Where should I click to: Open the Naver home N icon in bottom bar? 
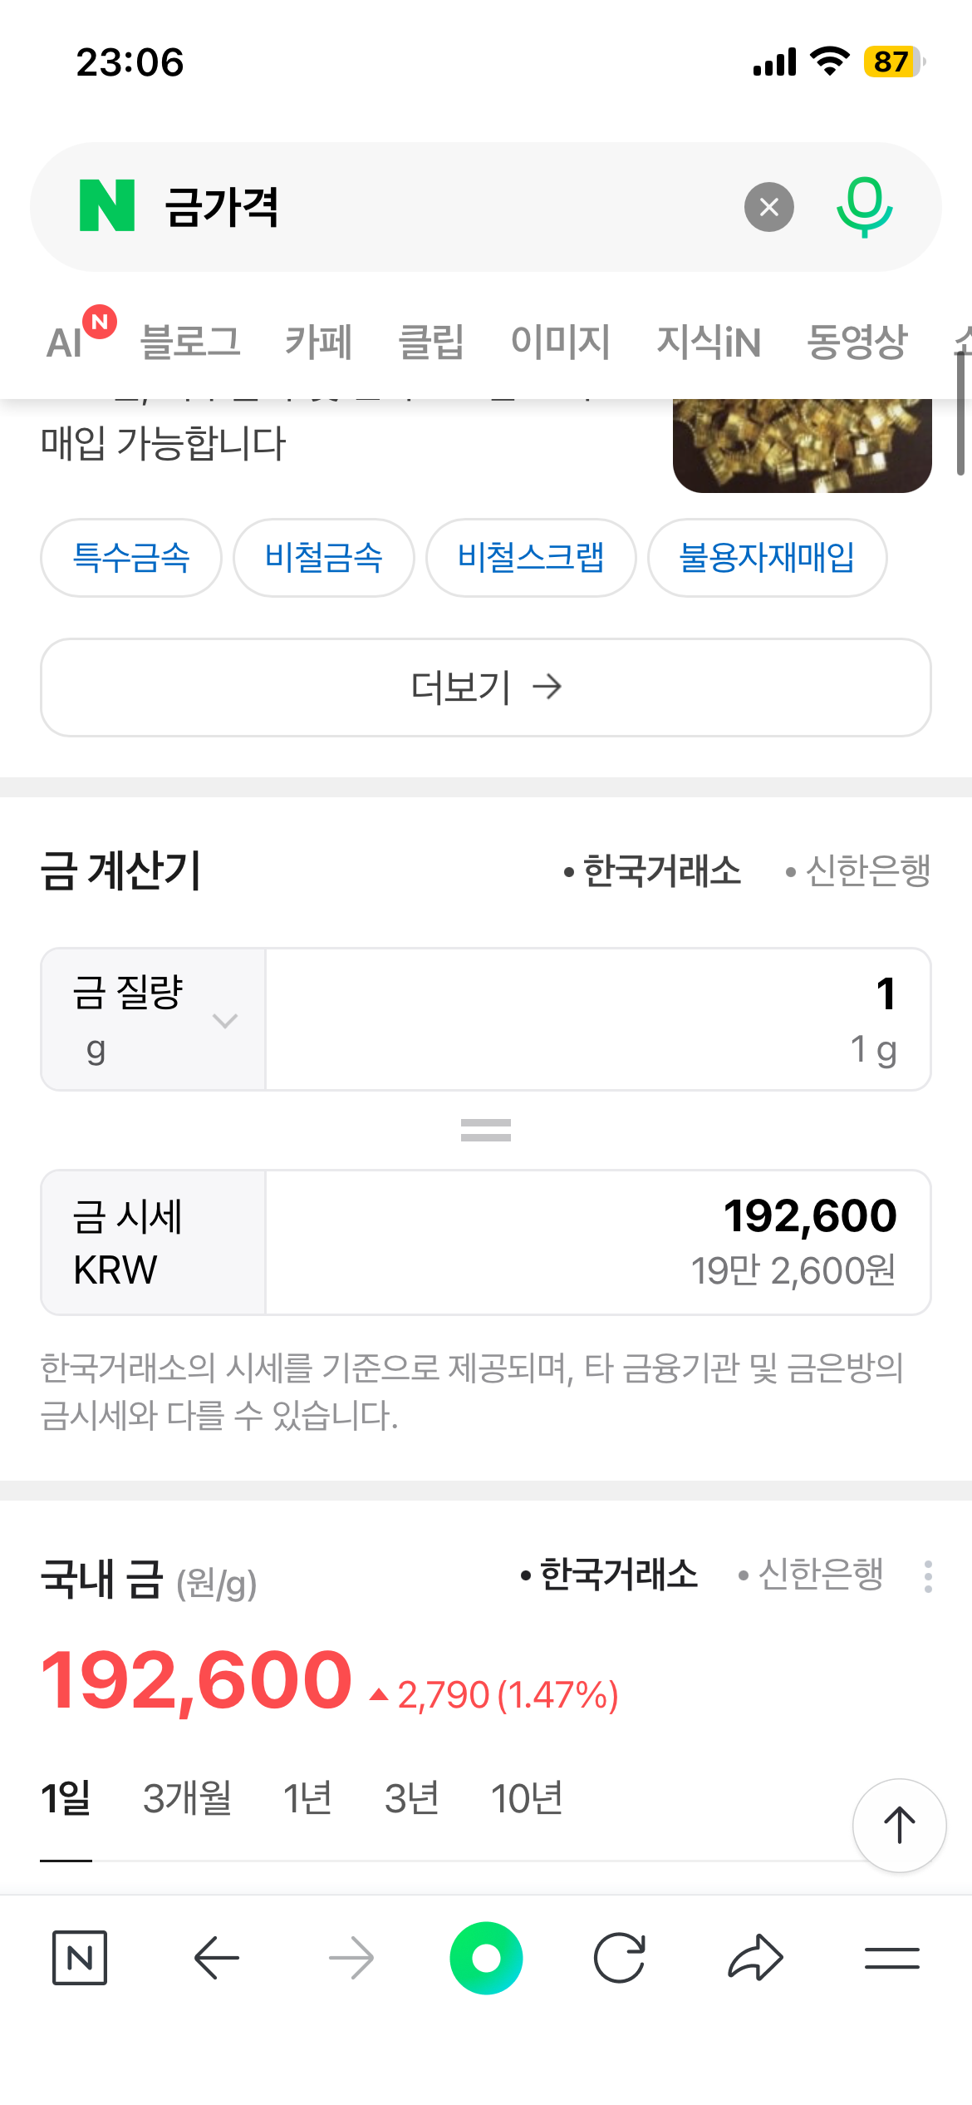click(80, 1958)
